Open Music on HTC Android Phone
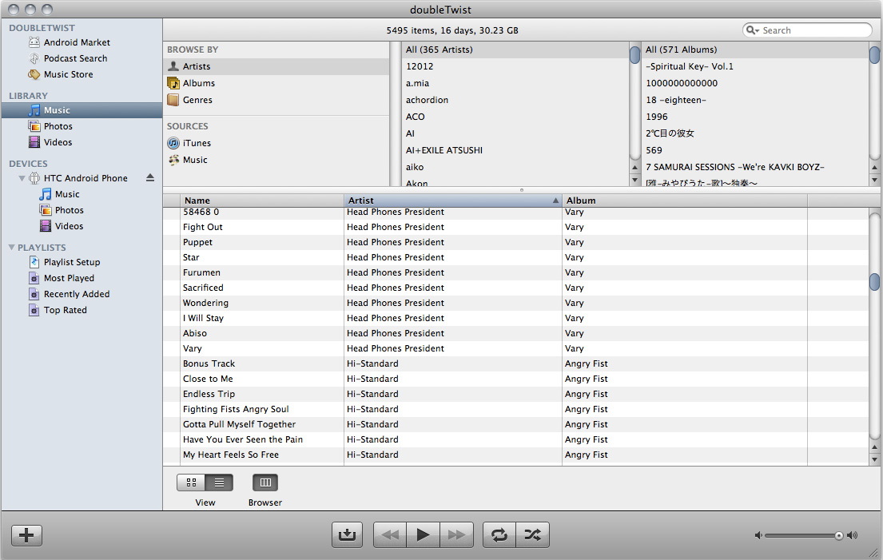This screenshot has width=883, height=560. point(67,194)
